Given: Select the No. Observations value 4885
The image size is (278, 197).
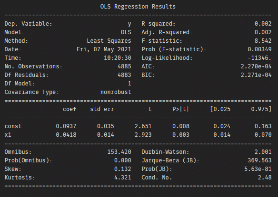Looking at the screenshot, I should [124, 66].
